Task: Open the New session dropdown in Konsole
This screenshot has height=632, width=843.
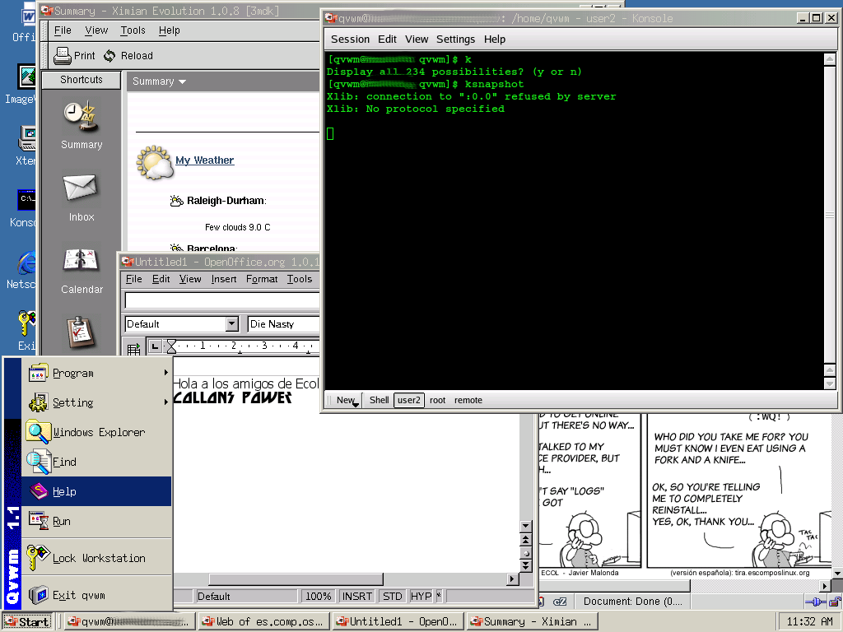Action: (x=347, y=401)
